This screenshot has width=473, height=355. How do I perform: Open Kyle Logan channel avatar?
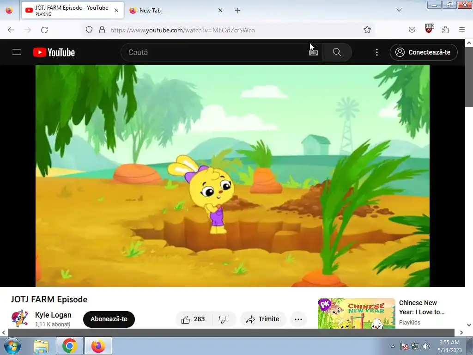point(20,318)
